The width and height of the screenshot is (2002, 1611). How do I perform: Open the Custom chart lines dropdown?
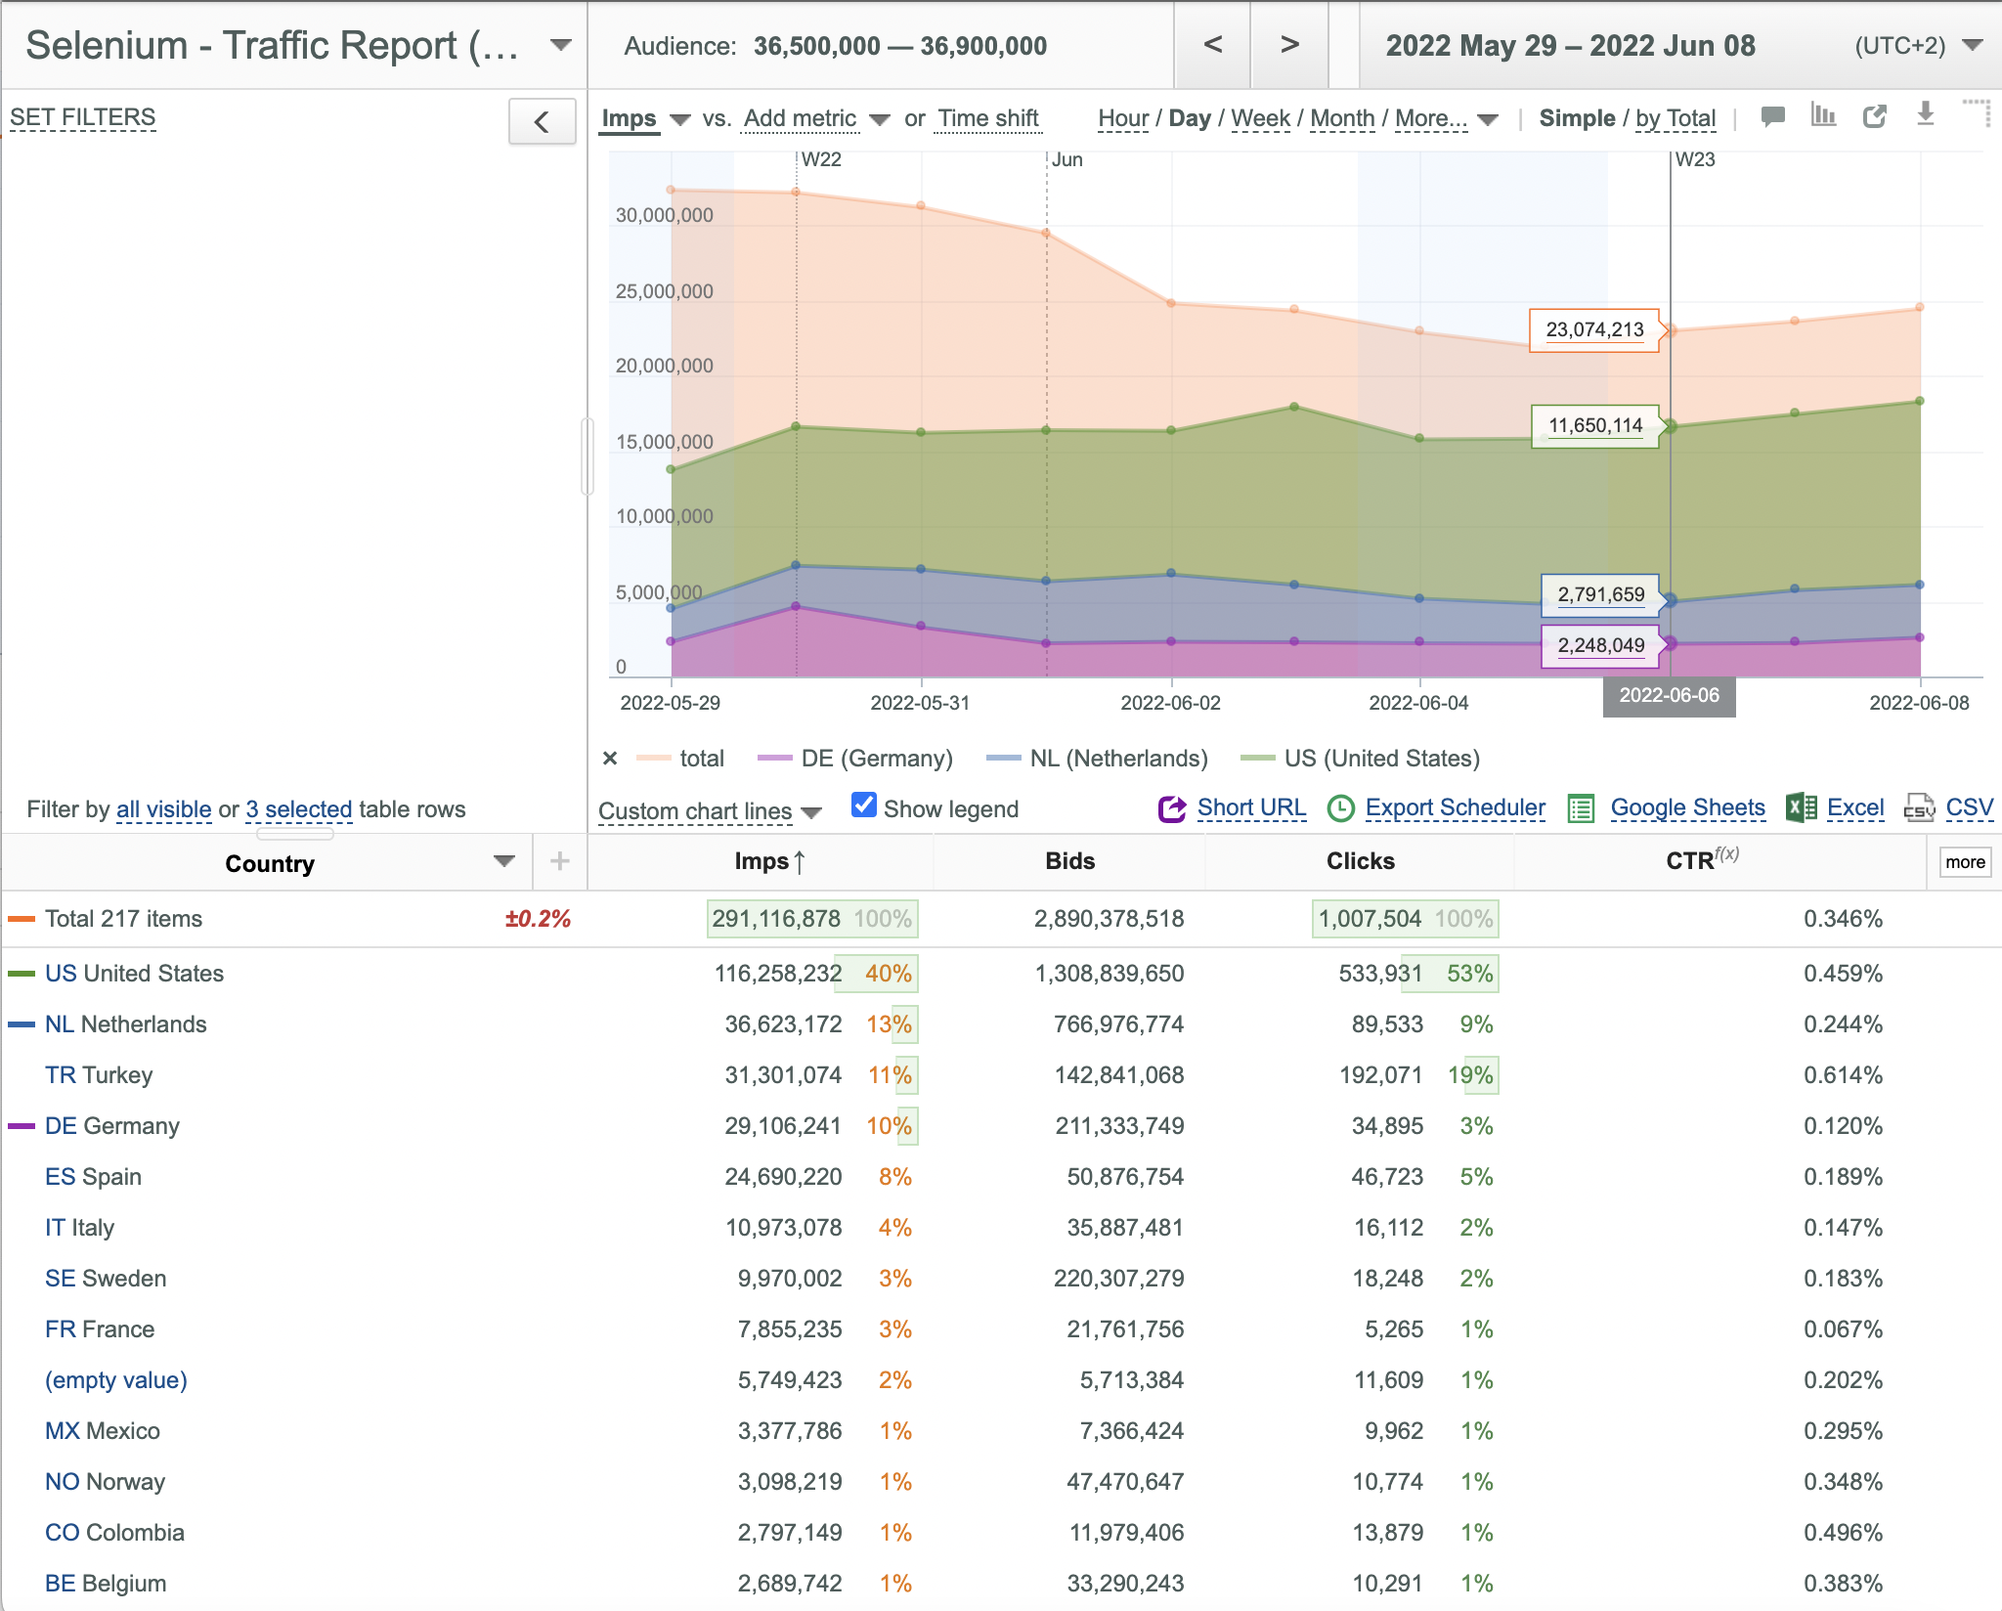point(710,811)
